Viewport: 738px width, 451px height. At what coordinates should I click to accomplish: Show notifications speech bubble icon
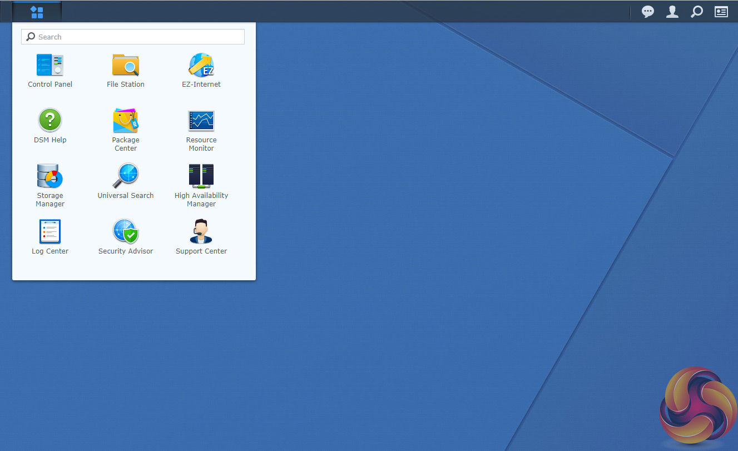pyautogui.click(x=648, y=12)
